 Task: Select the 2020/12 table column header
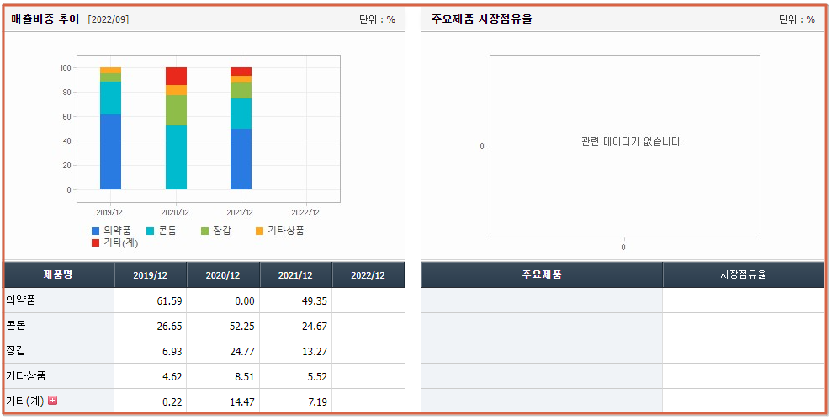click(x=224, y=275)
